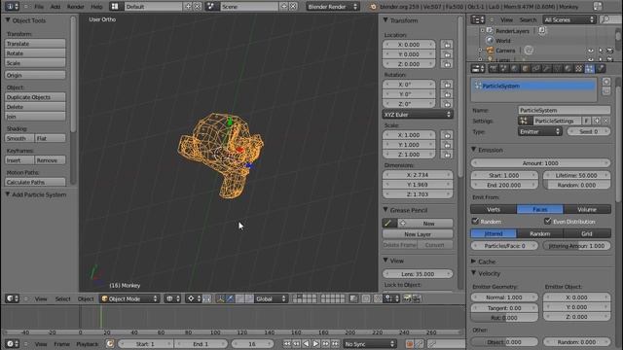Toggle the Even Distribution checkbox
Image resolution: width=623 pixels, height=350 pixels.
[547, 221]
